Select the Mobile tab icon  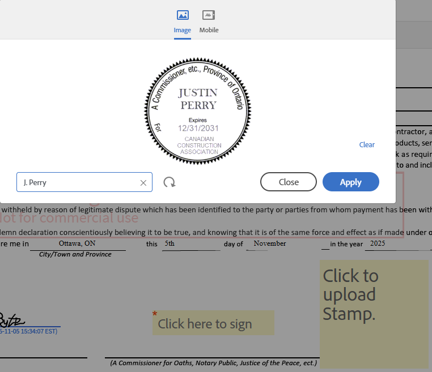tap(209, 15)
